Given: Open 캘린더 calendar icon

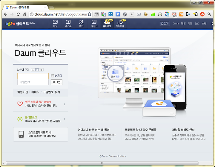Looking at the screenshot, I should coord(94,24).
